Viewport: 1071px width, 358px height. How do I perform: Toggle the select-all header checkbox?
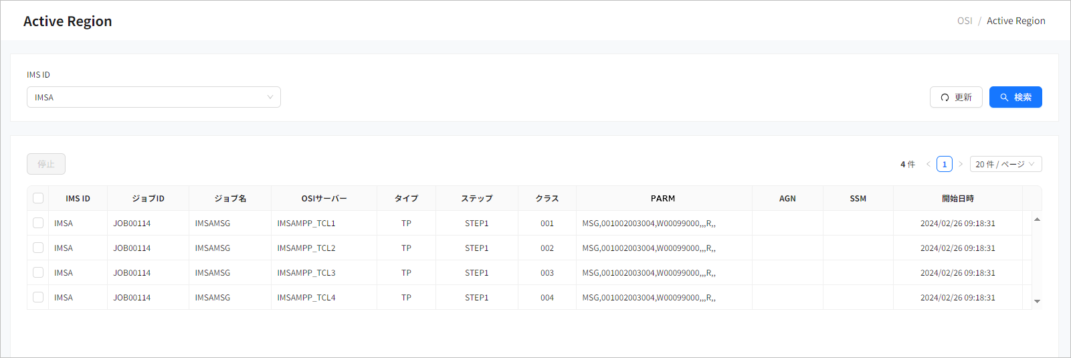click(x=38, y=198)
